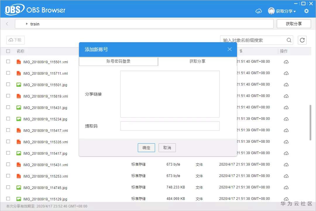Screen dimensions: 316x211
Task: Click 确定 to confirm the dialog
Action: tap(146, 148)
